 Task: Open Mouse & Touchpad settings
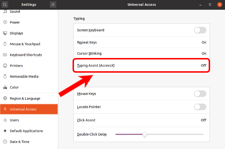pos(29,44)
